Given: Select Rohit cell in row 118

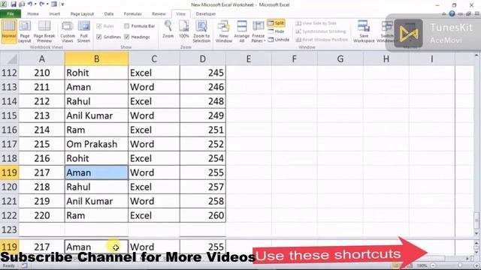Looking at the screenshot, I should tap(96, 158).
